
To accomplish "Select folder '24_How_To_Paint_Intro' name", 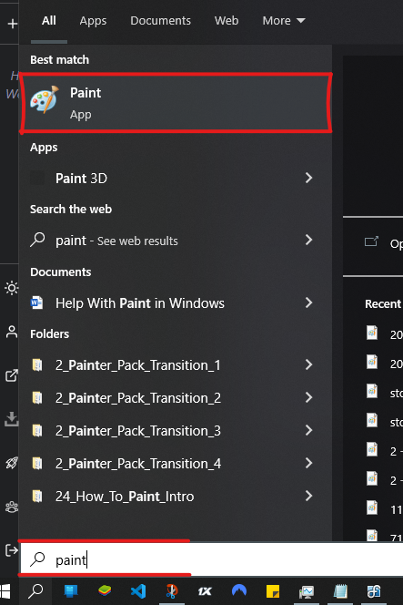I will coord(125,497).
